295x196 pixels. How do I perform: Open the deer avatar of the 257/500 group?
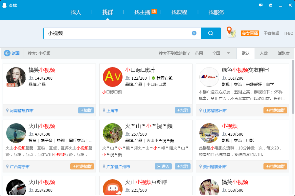(112, 133)
